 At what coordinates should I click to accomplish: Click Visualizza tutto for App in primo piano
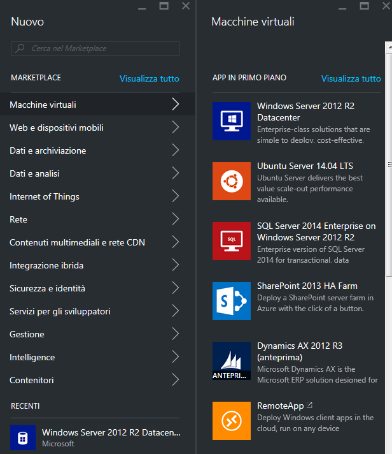pyautogui.click(x=351, y=78)
